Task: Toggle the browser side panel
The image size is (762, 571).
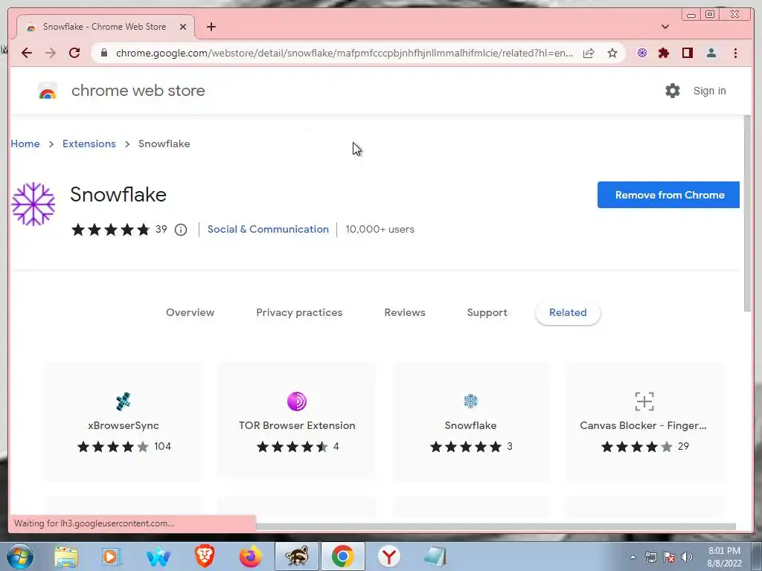Action: [687, 53]
